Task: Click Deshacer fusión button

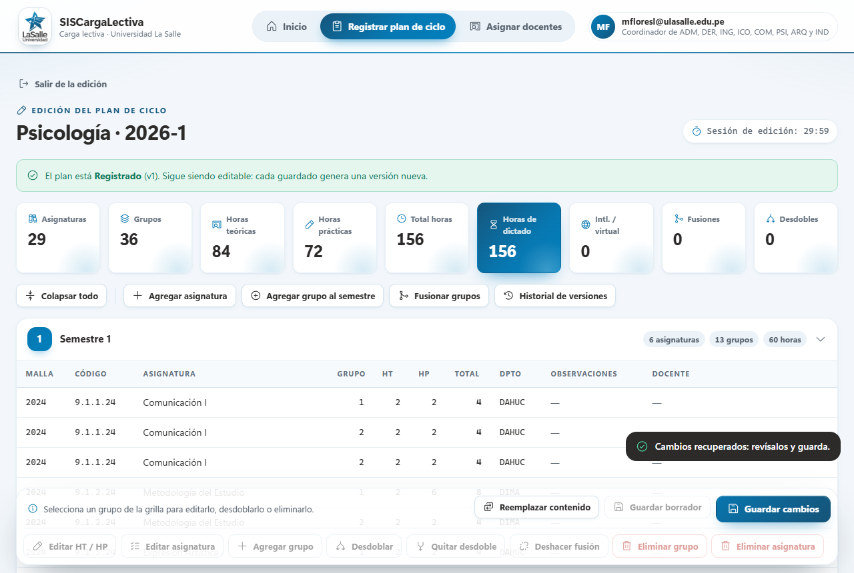Action: coord(559,546)
